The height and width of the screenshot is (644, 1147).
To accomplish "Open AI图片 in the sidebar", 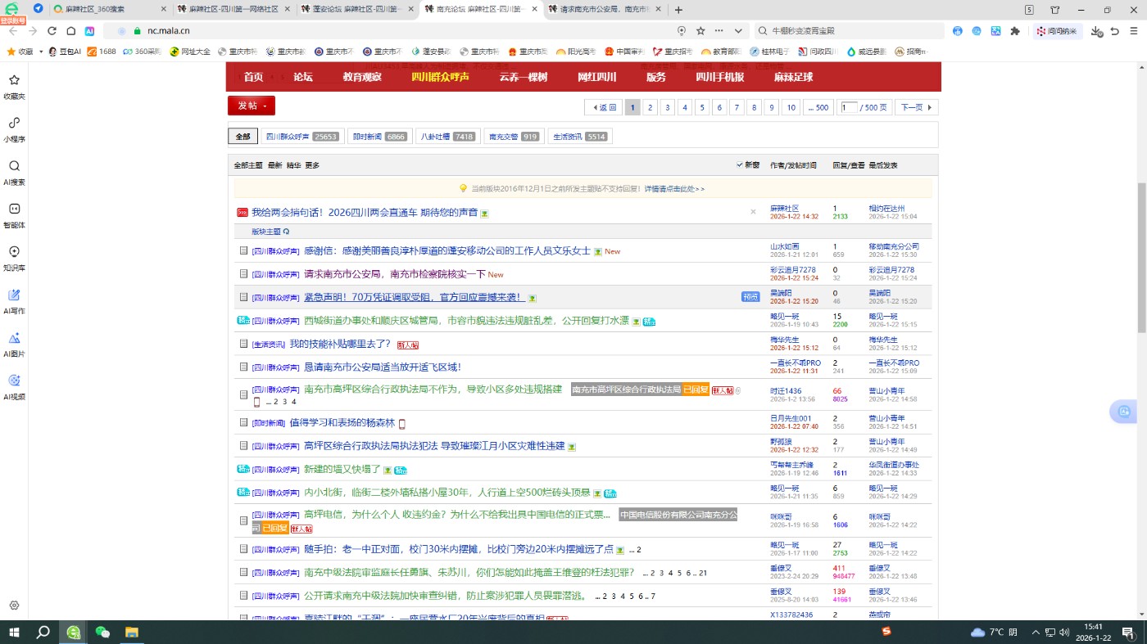I will (14, 343).
